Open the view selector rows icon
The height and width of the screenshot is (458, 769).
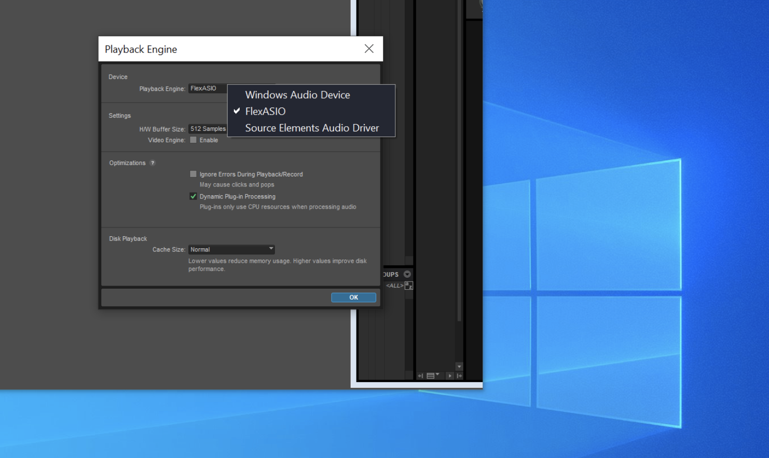coord(432,376)
